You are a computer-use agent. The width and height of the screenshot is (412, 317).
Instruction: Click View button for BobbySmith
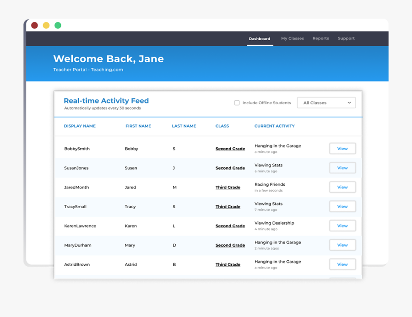[342, 149]
